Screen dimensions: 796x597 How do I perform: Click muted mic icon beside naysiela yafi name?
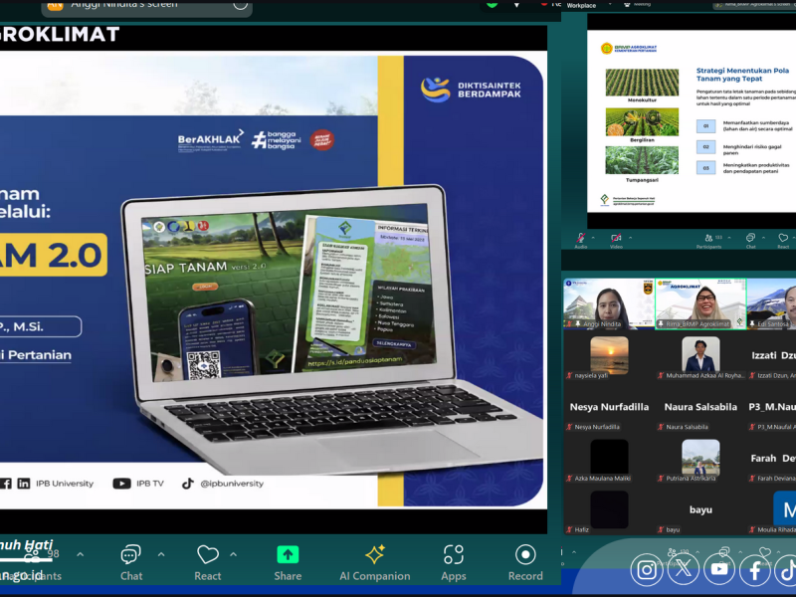click(x=569, y=376)
